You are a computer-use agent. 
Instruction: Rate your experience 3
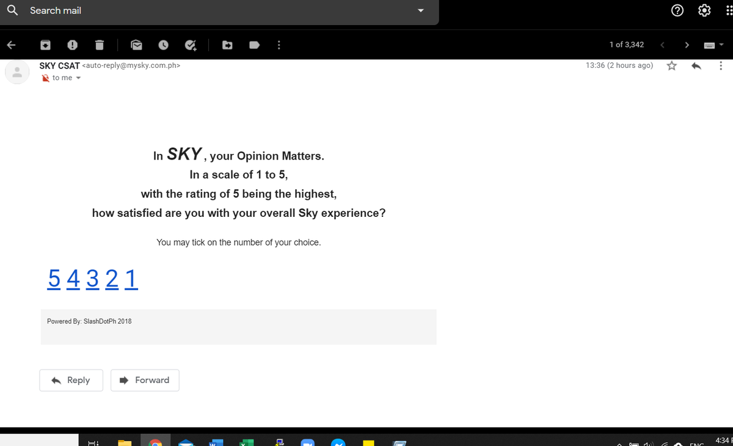pyautogui.click(x=92, y=279)
